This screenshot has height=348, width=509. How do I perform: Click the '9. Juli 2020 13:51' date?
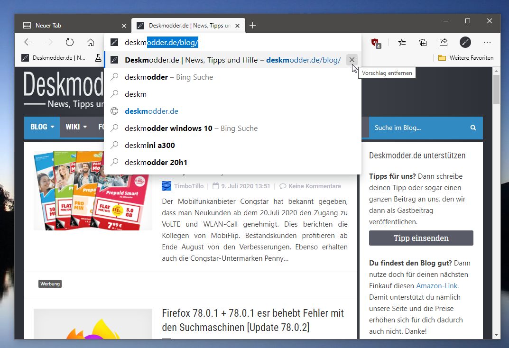[x=246, y=186]
